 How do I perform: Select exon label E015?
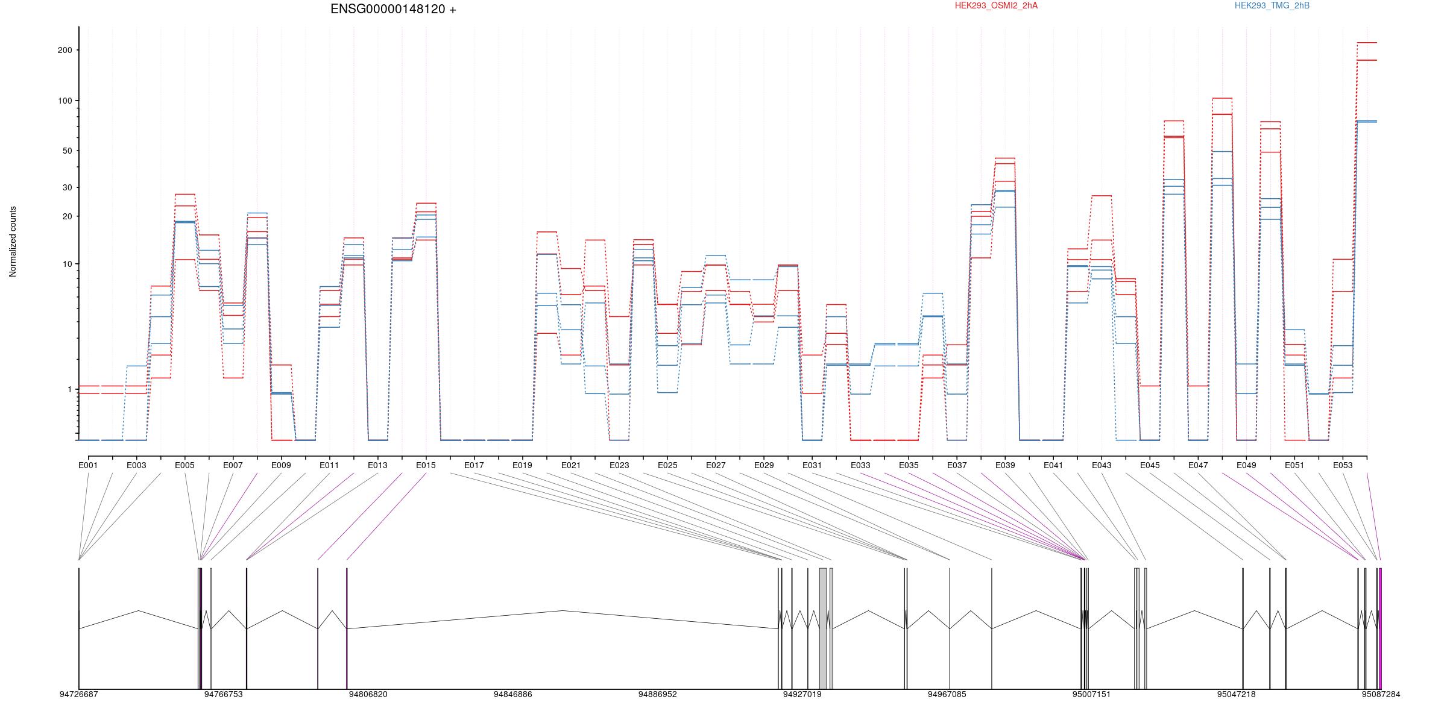pos(426,465)
